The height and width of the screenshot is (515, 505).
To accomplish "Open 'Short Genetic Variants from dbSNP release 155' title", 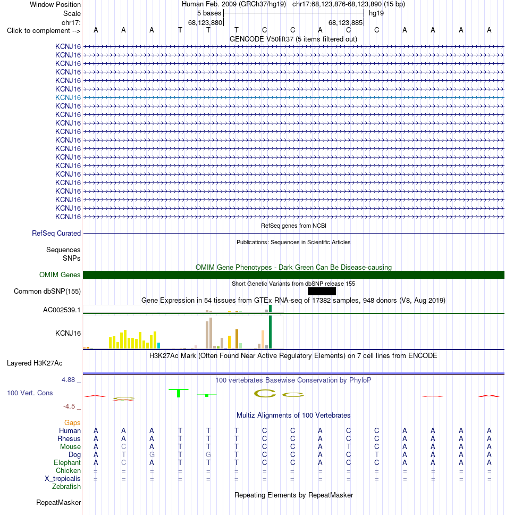I will coord(293,284).
